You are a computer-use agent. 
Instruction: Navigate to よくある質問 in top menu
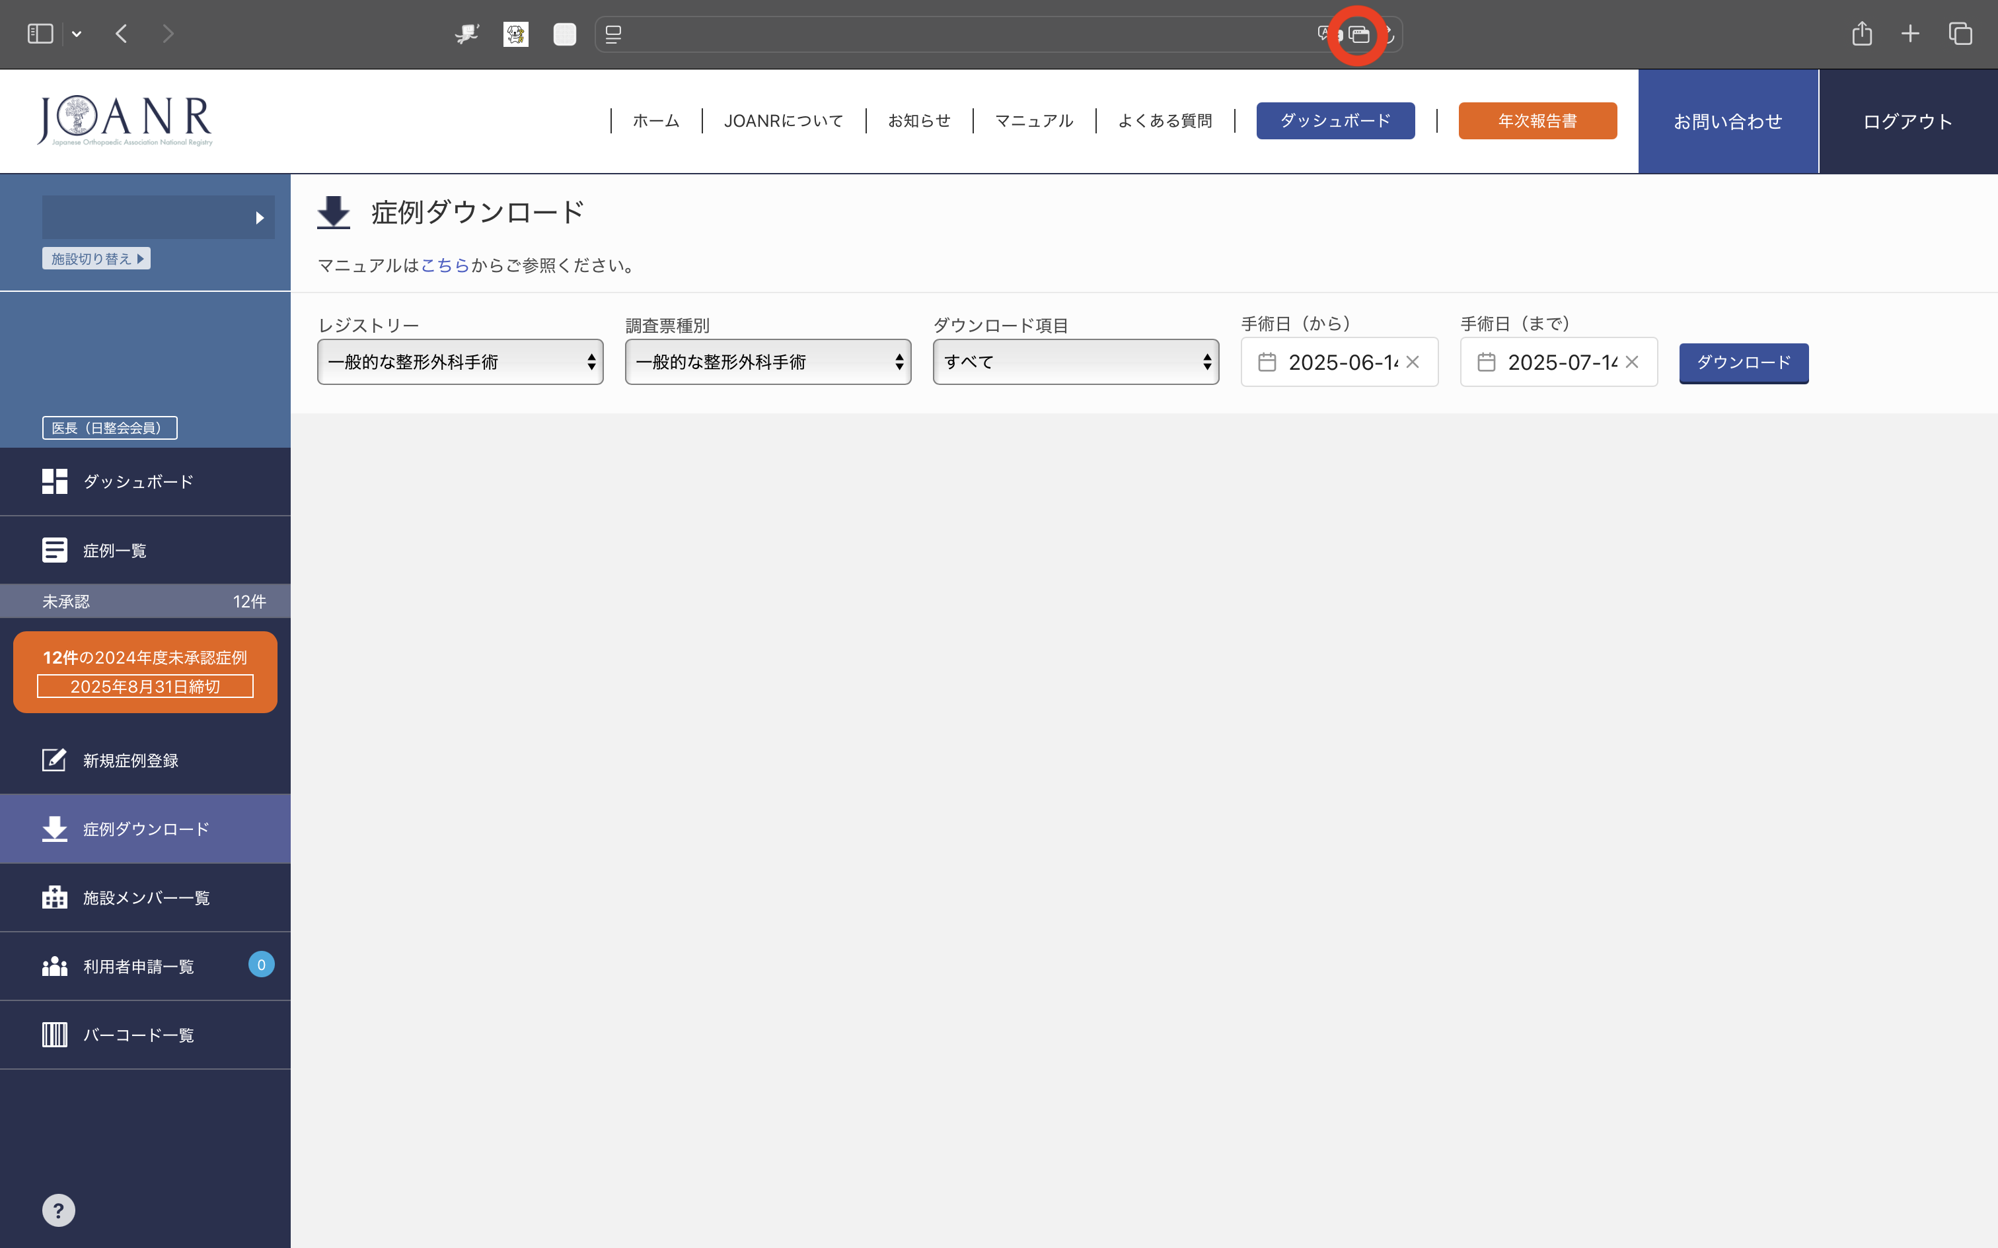tap(1165, 120)
